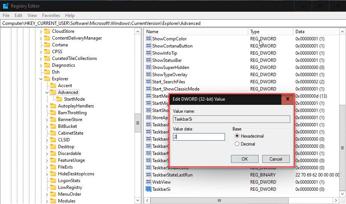Select the ShowCompColor DWORD value icon
Viewport: 346px width, 204px height.
(149, 38)
